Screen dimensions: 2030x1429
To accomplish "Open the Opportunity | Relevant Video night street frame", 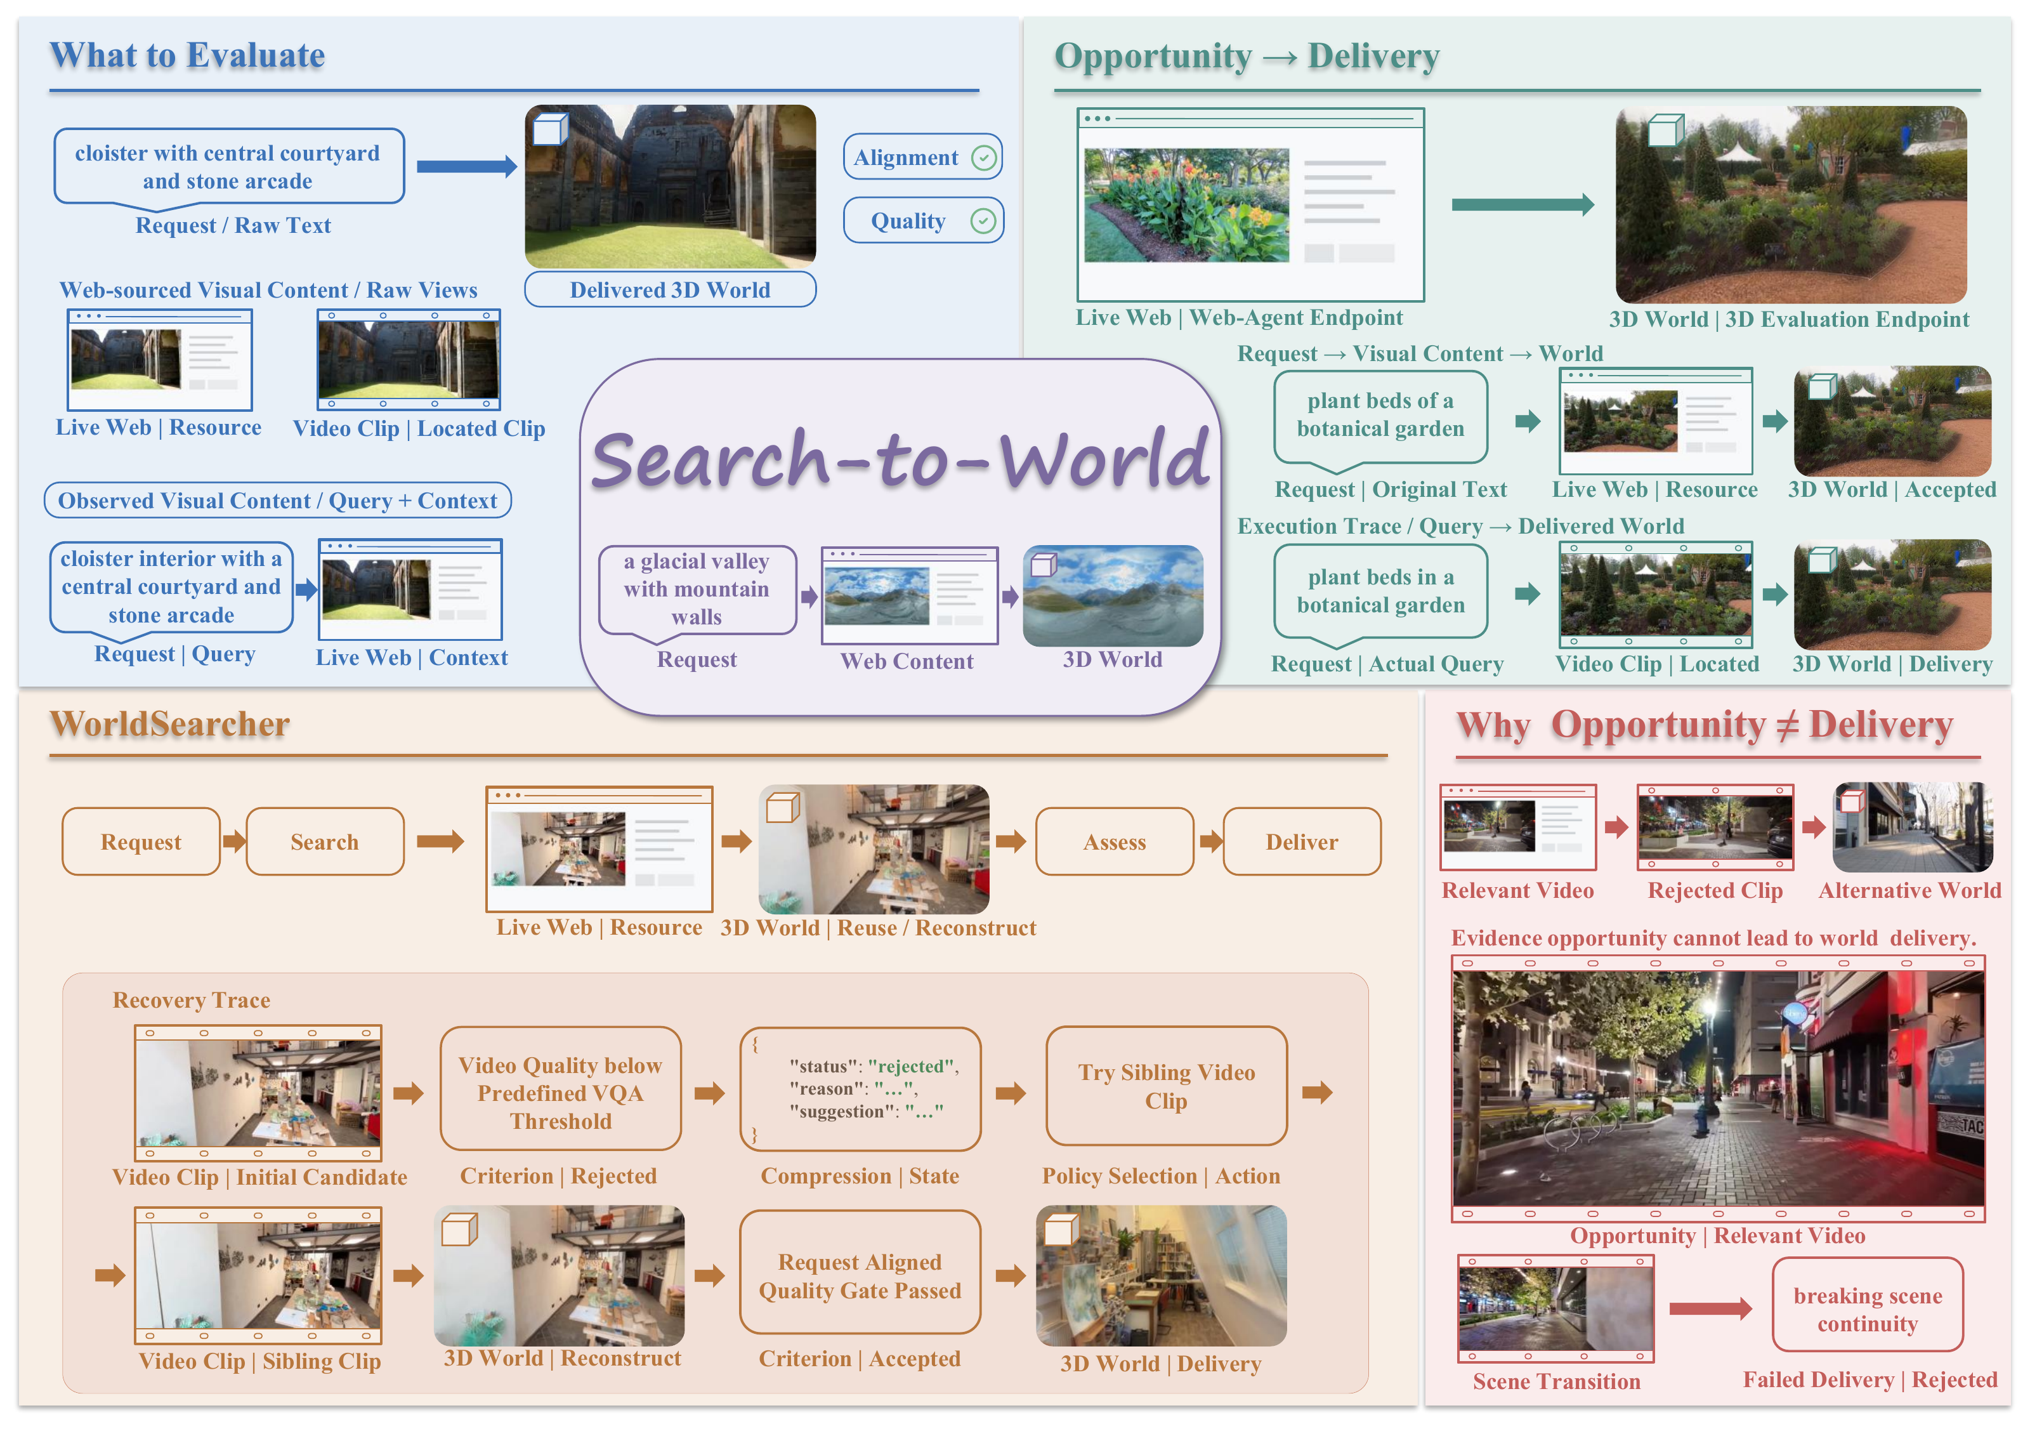I will point(1718,1088).
